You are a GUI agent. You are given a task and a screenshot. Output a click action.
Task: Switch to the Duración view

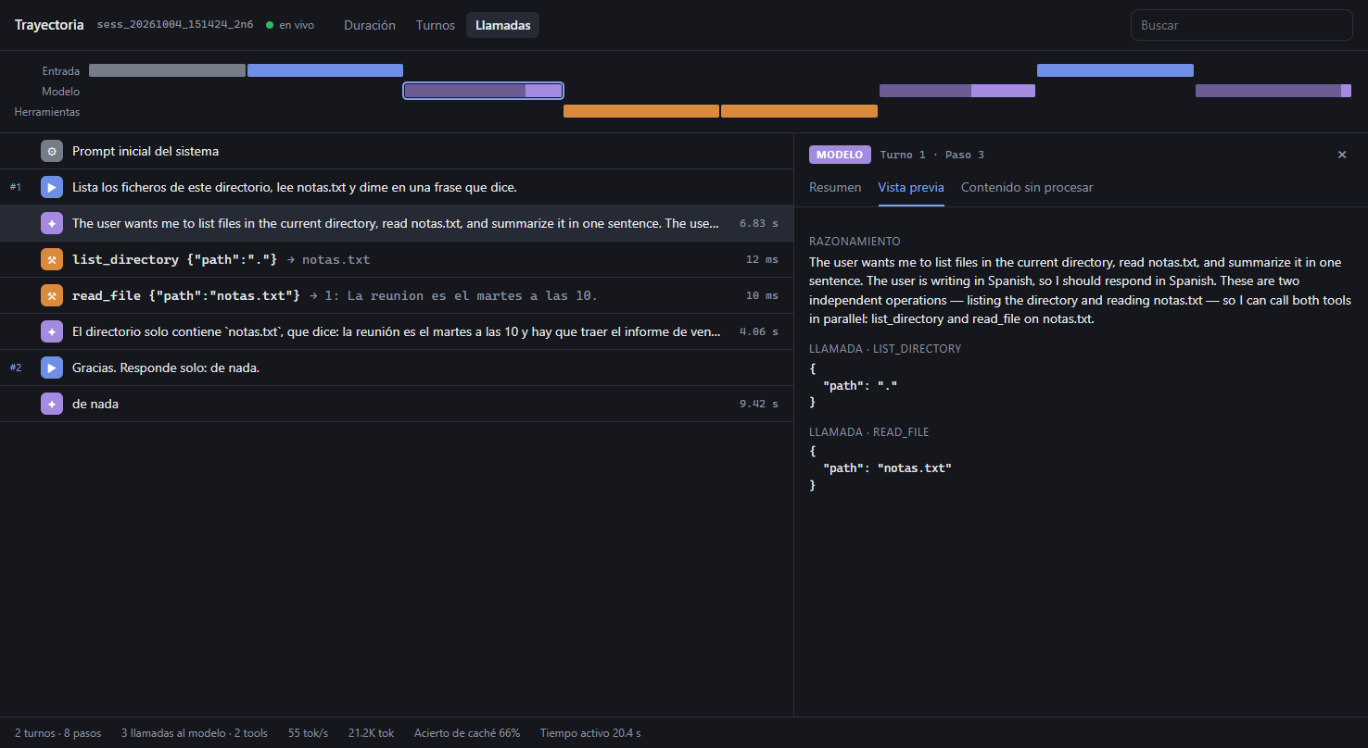point(370,25)
